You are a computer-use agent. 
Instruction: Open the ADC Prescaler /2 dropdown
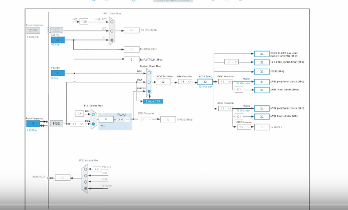(x=244, y=127)
